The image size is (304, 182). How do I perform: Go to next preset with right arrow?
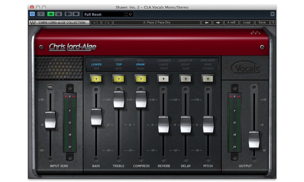tap(218, 22)
